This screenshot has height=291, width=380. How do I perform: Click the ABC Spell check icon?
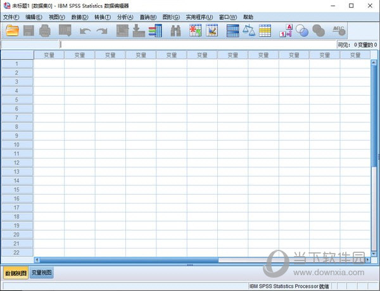coord(339,30)
